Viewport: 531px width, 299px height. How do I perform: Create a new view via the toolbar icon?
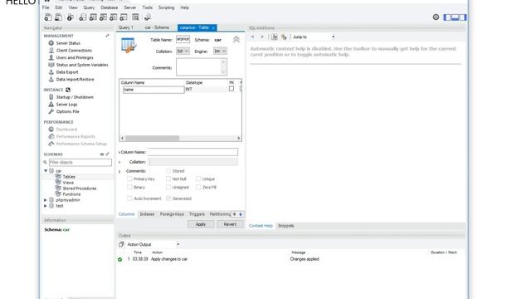coord(103,17)
